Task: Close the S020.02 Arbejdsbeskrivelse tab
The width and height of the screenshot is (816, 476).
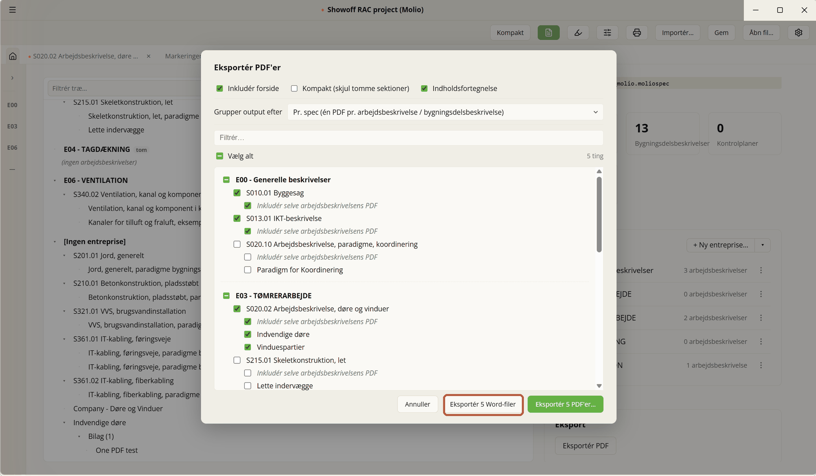Action: 149,56
